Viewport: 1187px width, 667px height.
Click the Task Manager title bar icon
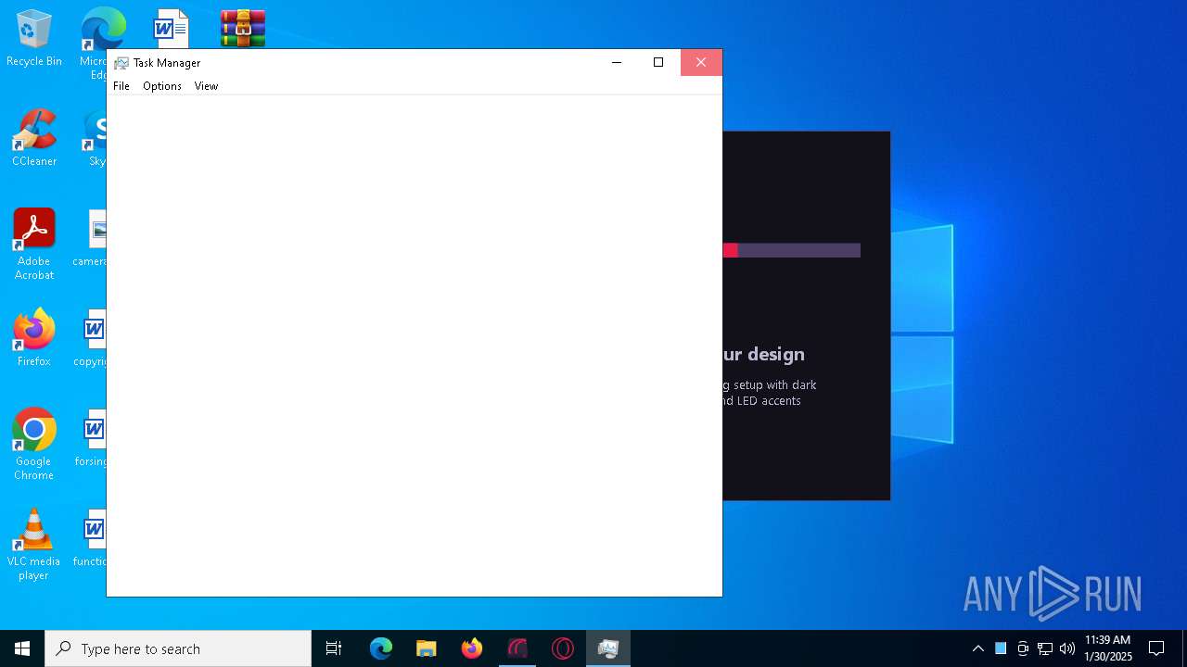(x=121, y=63)
